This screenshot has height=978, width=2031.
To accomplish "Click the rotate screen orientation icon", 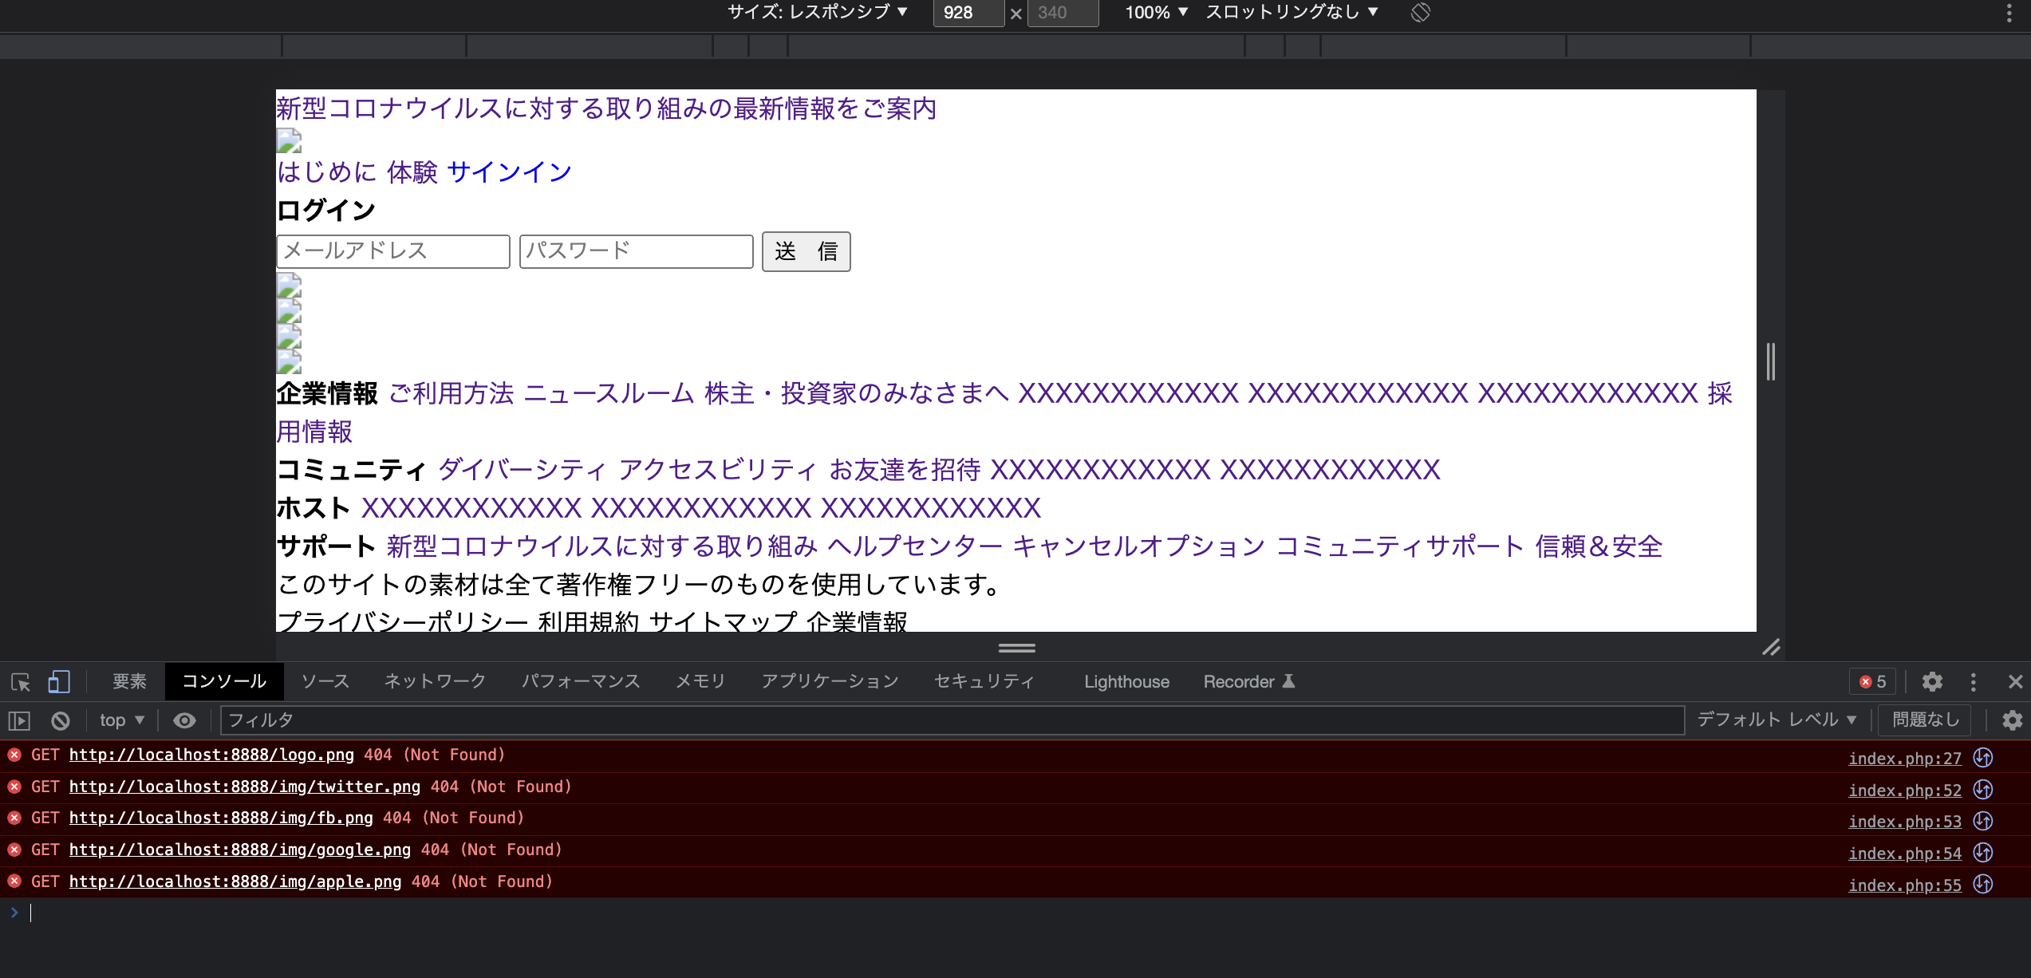I will tap(1420, 13).
